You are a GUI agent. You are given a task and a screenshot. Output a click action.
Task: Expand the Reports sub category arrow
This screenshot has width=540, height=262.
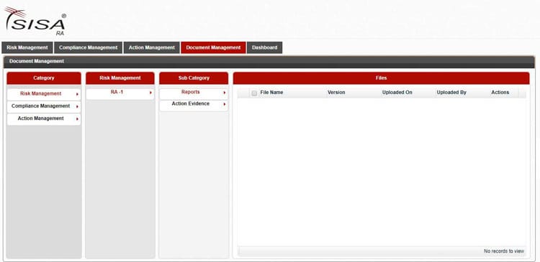(x=224, y=93)
